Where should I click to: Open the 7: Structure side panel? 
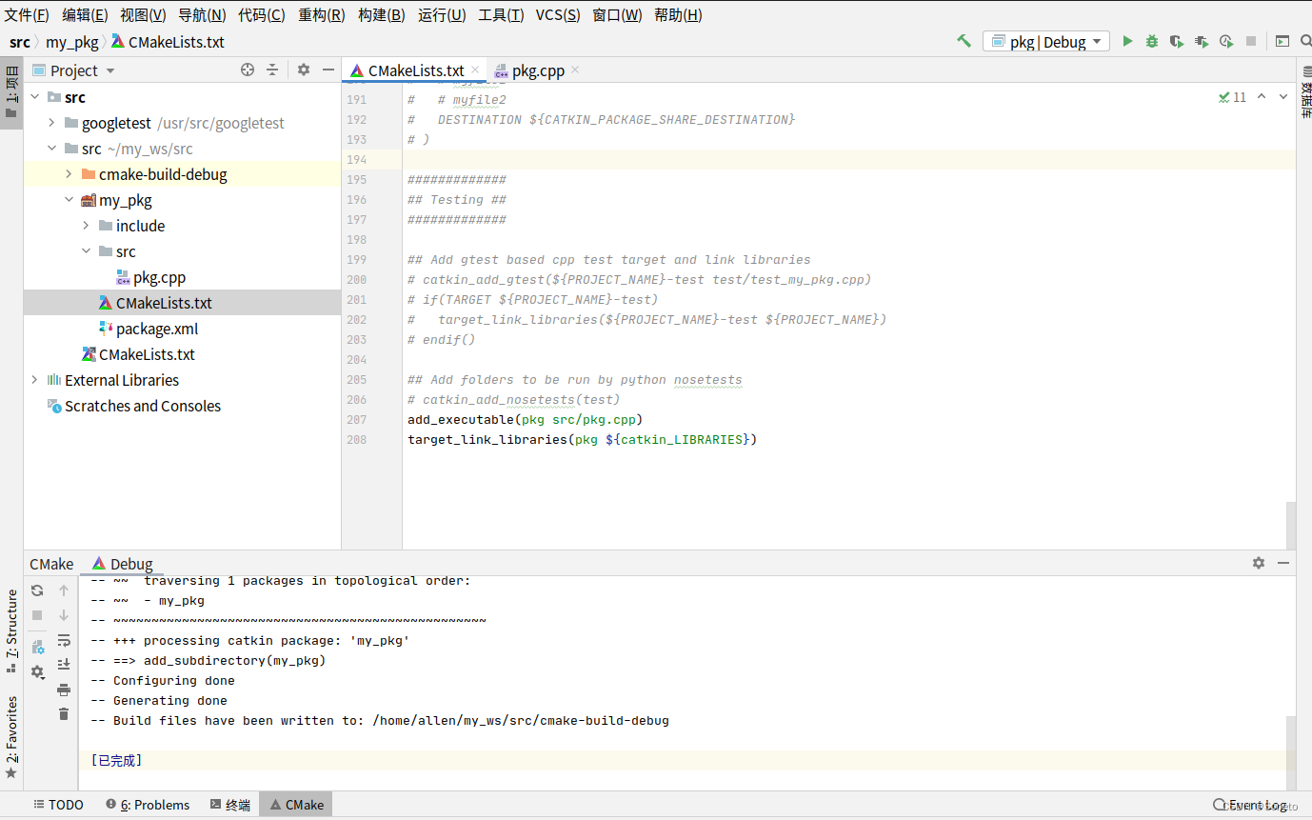[x=11, y=630]
